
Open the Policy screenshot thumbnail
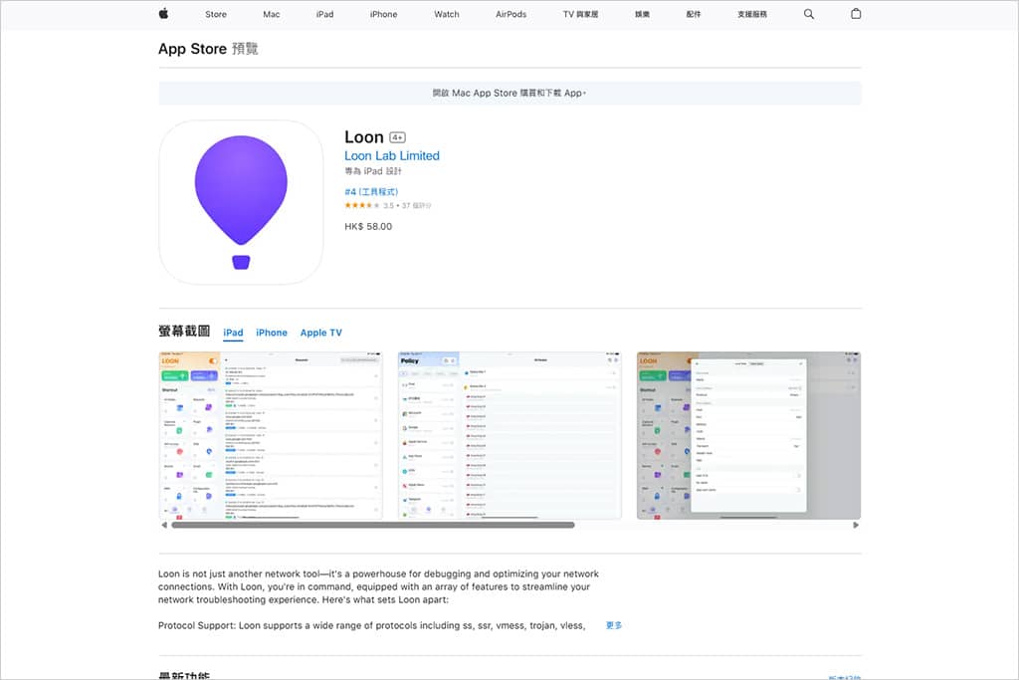[509, 434]
